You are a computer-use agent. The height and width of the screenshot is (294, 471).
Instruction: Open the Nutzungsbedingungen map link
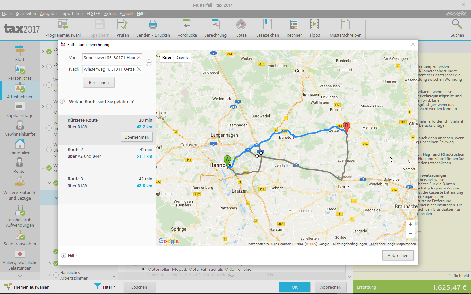click(x=350, y=244)
